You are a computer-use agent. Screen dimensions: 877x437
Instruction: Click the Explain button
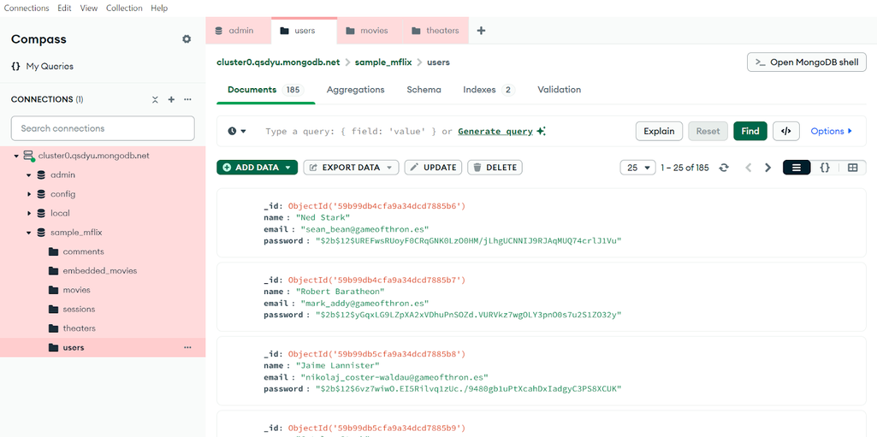coord(659,132)
